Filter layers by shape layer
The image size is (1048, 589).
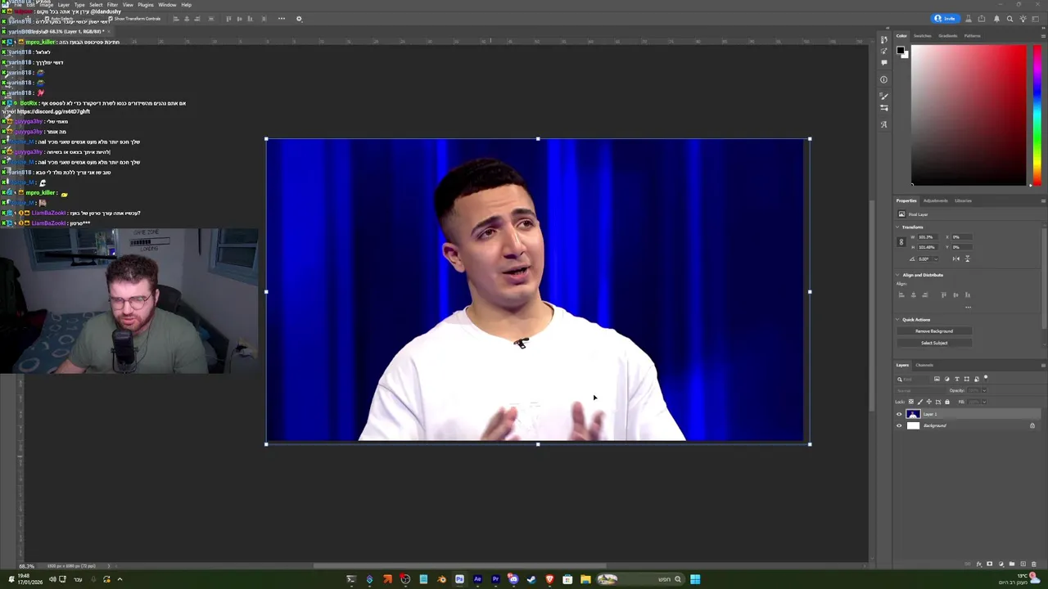[967, 379]
